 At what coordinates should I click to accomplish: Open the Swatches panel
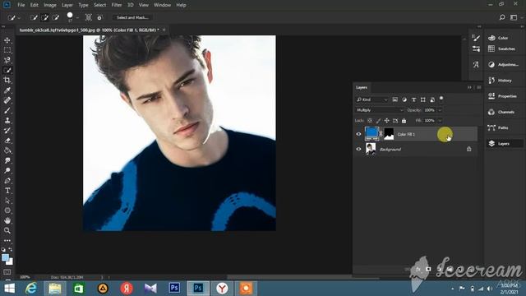505,49
